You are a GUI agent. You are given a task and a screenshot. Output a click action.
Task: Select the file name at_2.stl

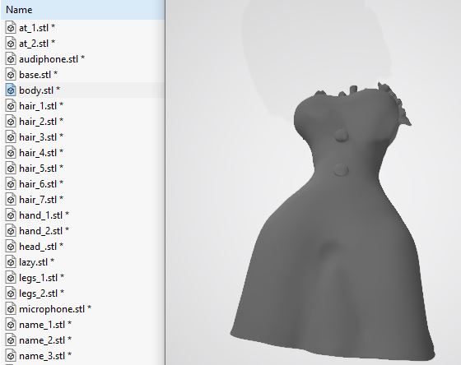click(37, 44)
